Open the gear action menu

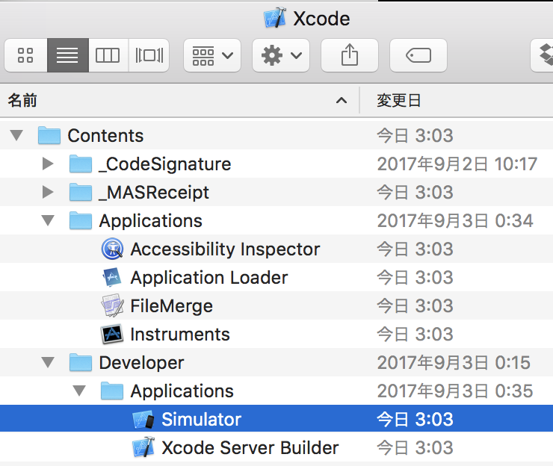[281, 55]
